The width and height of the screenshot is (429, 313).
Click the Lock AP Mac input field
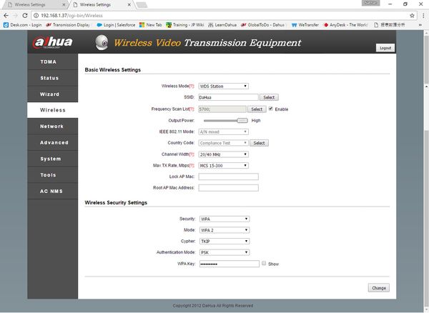tap(229, 177)
